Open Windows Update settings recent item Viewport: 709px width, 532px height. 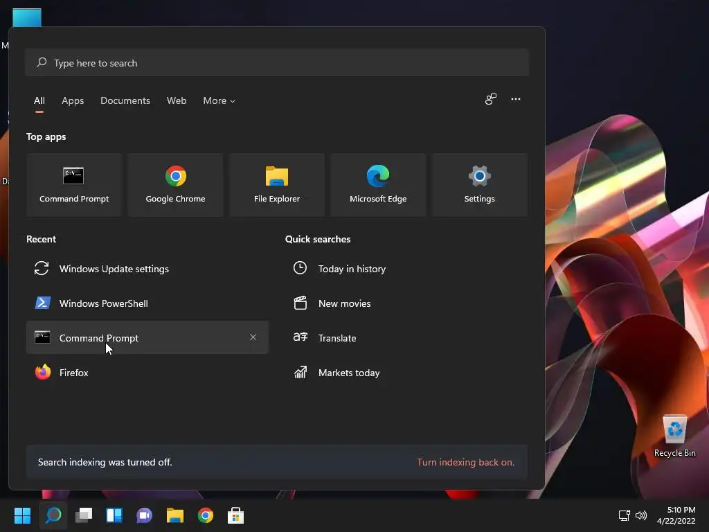(x=147, y=269)
